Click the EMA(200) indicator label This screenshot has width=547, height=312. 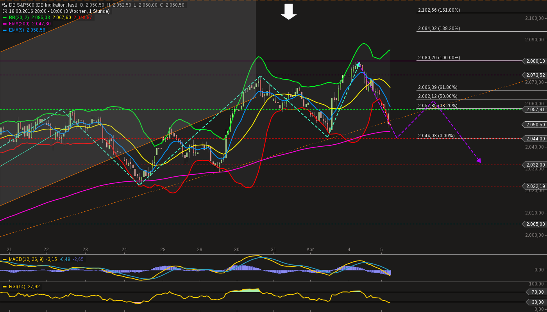coord(20,24)
